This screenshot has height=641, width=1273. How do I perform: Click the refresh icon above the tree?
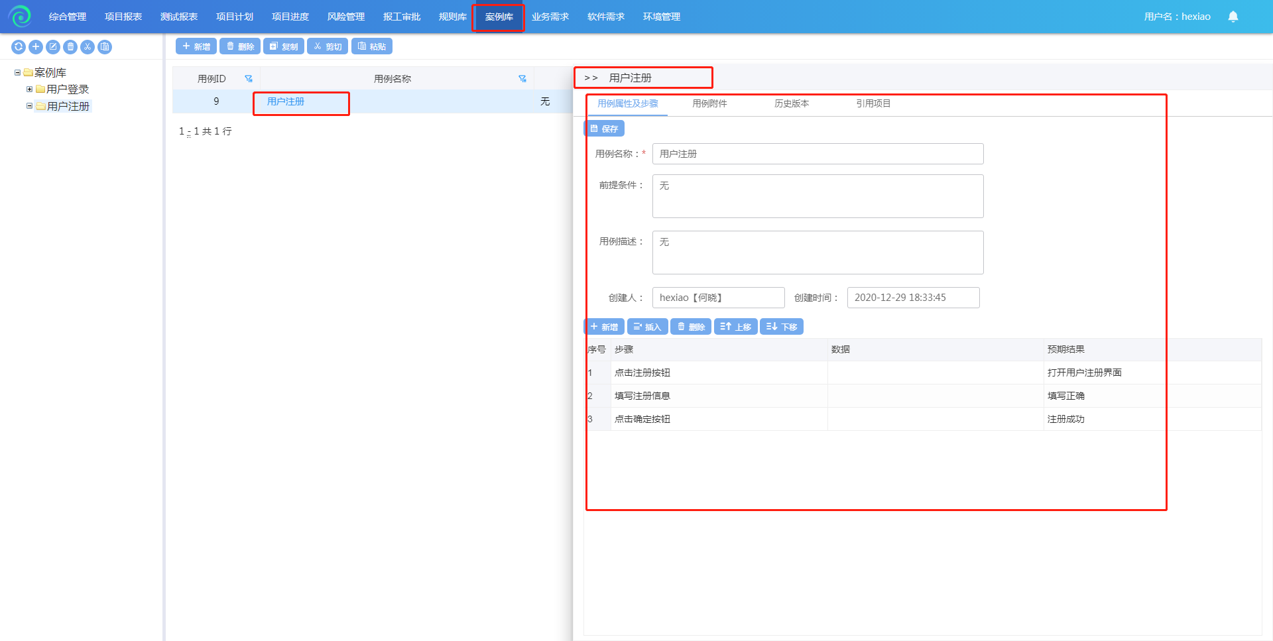tap(19, 46)
